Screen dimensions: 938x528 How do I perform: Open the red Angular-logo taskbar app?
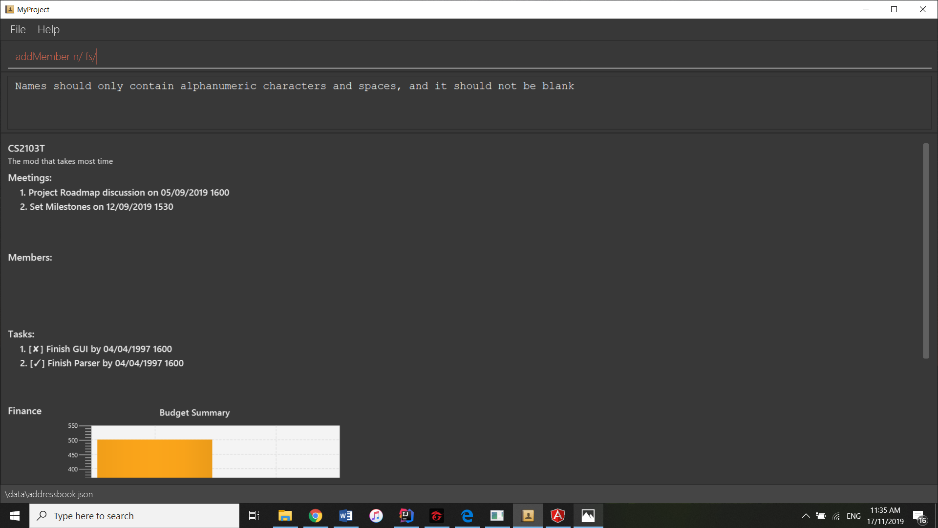(558, 516)
